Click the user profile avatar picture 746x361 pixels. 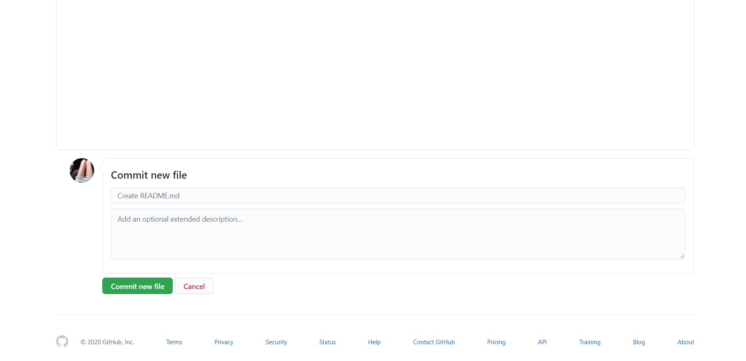(x=82, y=170)
